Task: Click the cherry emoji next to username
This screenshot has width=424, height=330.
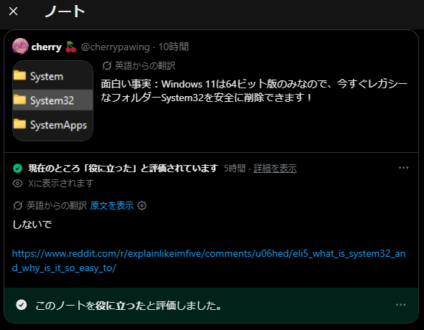Action: coord(71,47)
